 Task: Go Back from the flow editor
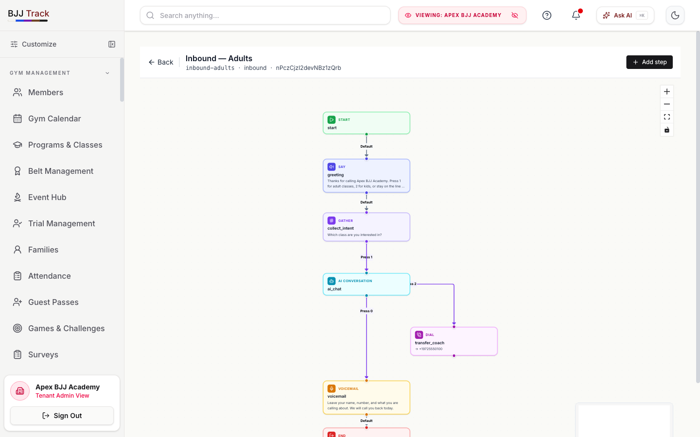pos(161,62)
